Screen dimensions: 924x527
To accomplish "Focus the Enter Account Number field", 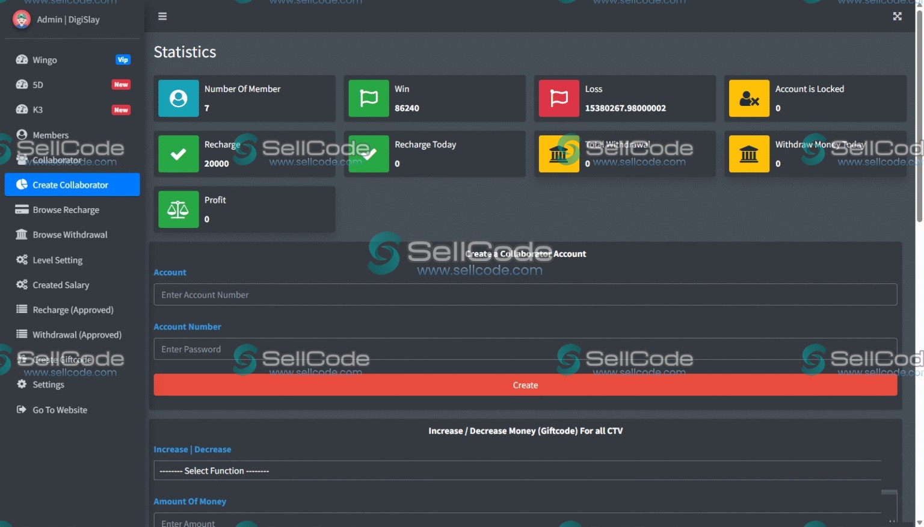I will [x=525, y=295].
